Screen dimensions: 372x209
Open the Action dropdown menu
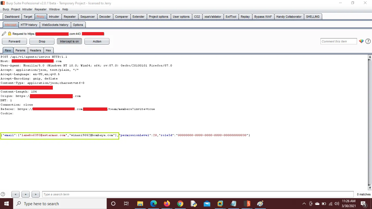point(97,41)
